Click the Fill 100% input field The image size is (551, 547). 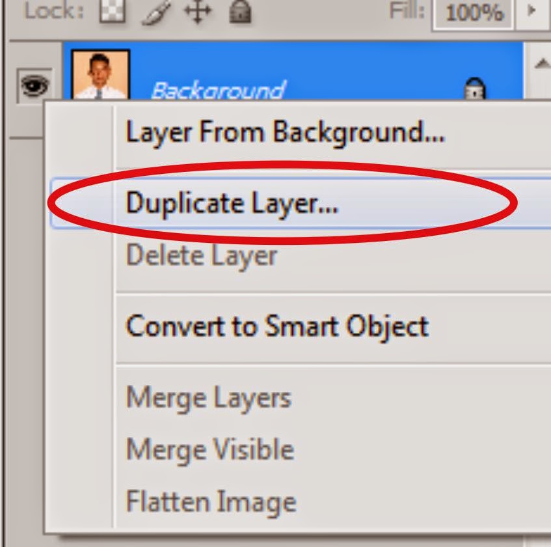point(474,14)
